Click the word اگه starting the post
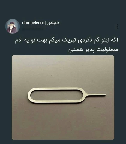Viewport: 126px width, 144px height. [115, 40]
